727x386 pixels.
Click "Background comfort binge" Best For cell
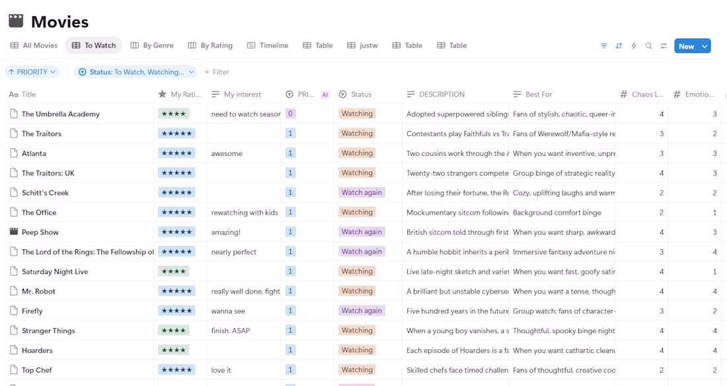[x=557, y=212]
